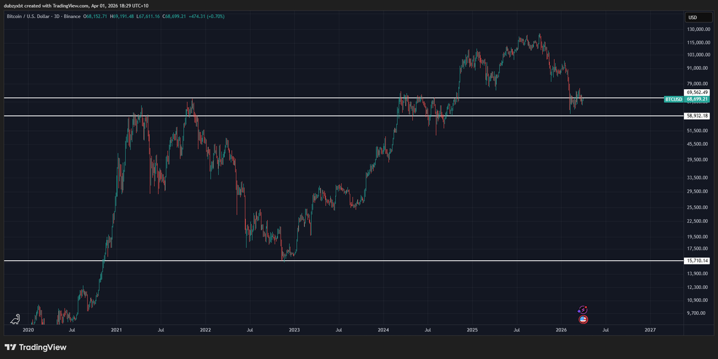Click the 115,000.00 price axis label

[698, 42]
